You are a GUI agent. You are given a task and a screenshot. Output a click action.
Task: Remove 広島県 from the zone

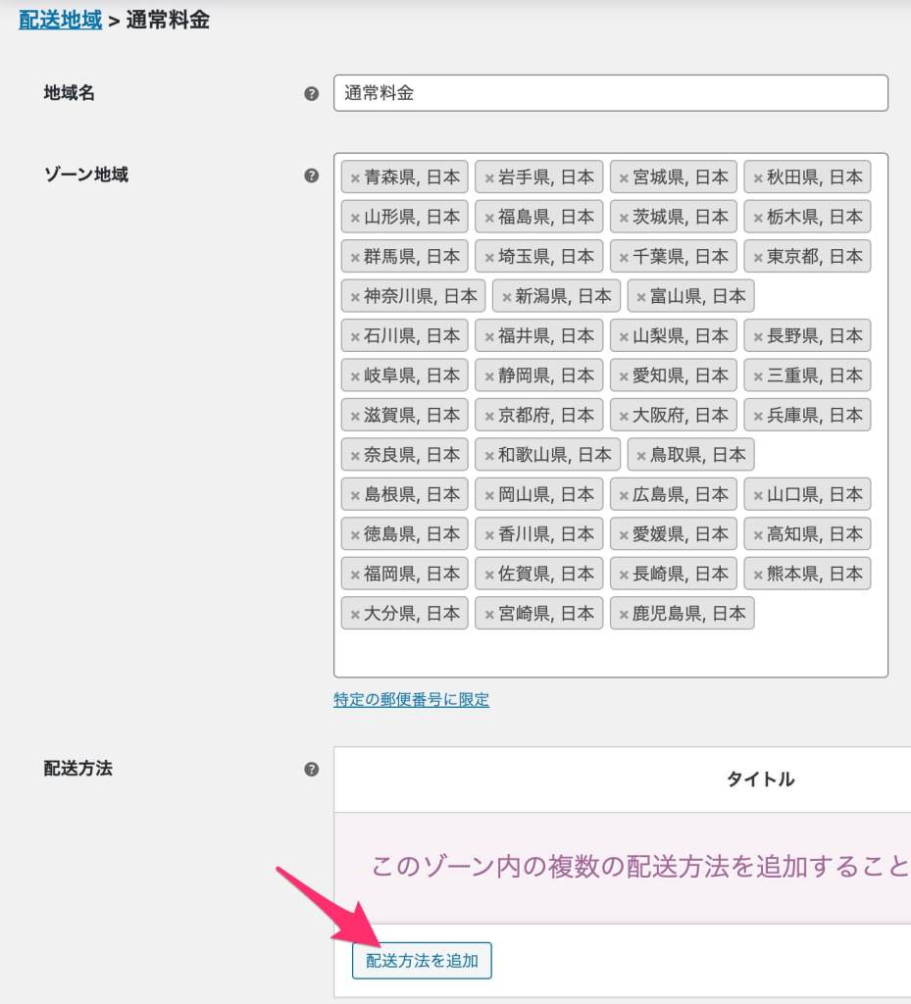[x=624, y=495]
